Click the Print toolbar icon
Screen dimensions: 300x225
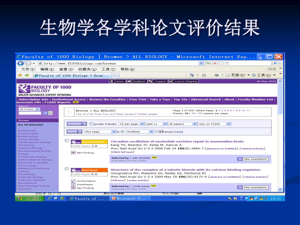(x=217, y=75)
